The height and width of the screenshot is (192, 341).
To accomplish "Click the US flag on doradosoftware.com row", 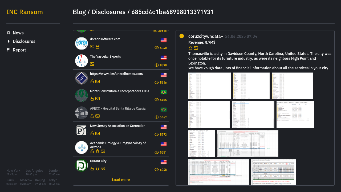I will (x=164, y=40).
